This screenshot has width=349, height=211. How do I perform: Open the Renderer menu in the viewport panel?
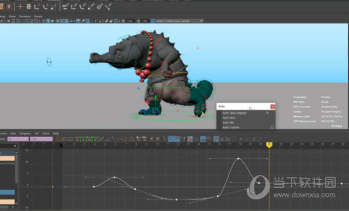point(24,16)
